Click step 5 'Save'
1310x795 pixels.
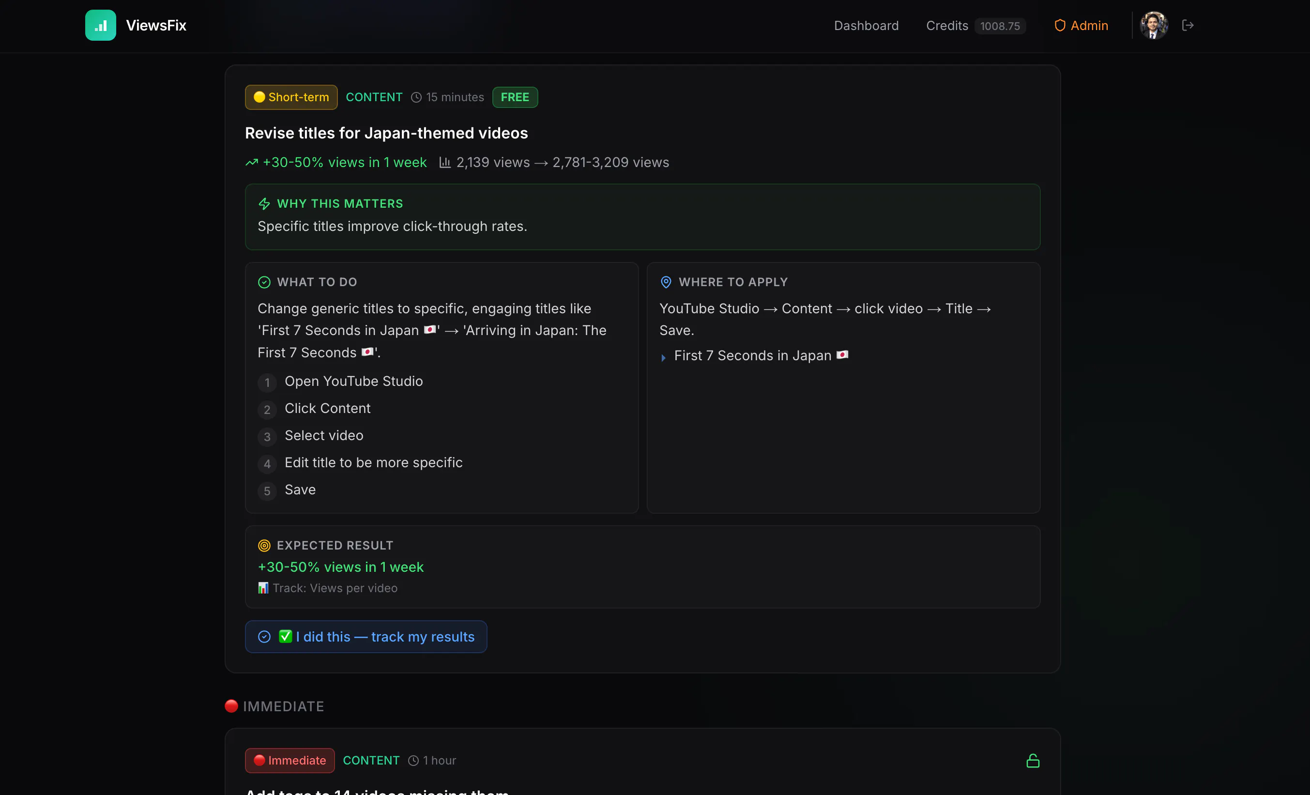(x=300, y=490)
